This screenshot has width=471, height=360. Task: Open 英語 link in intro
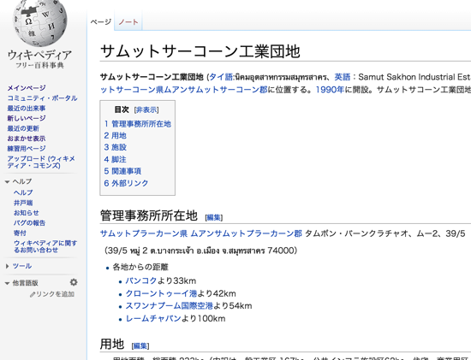343,77
